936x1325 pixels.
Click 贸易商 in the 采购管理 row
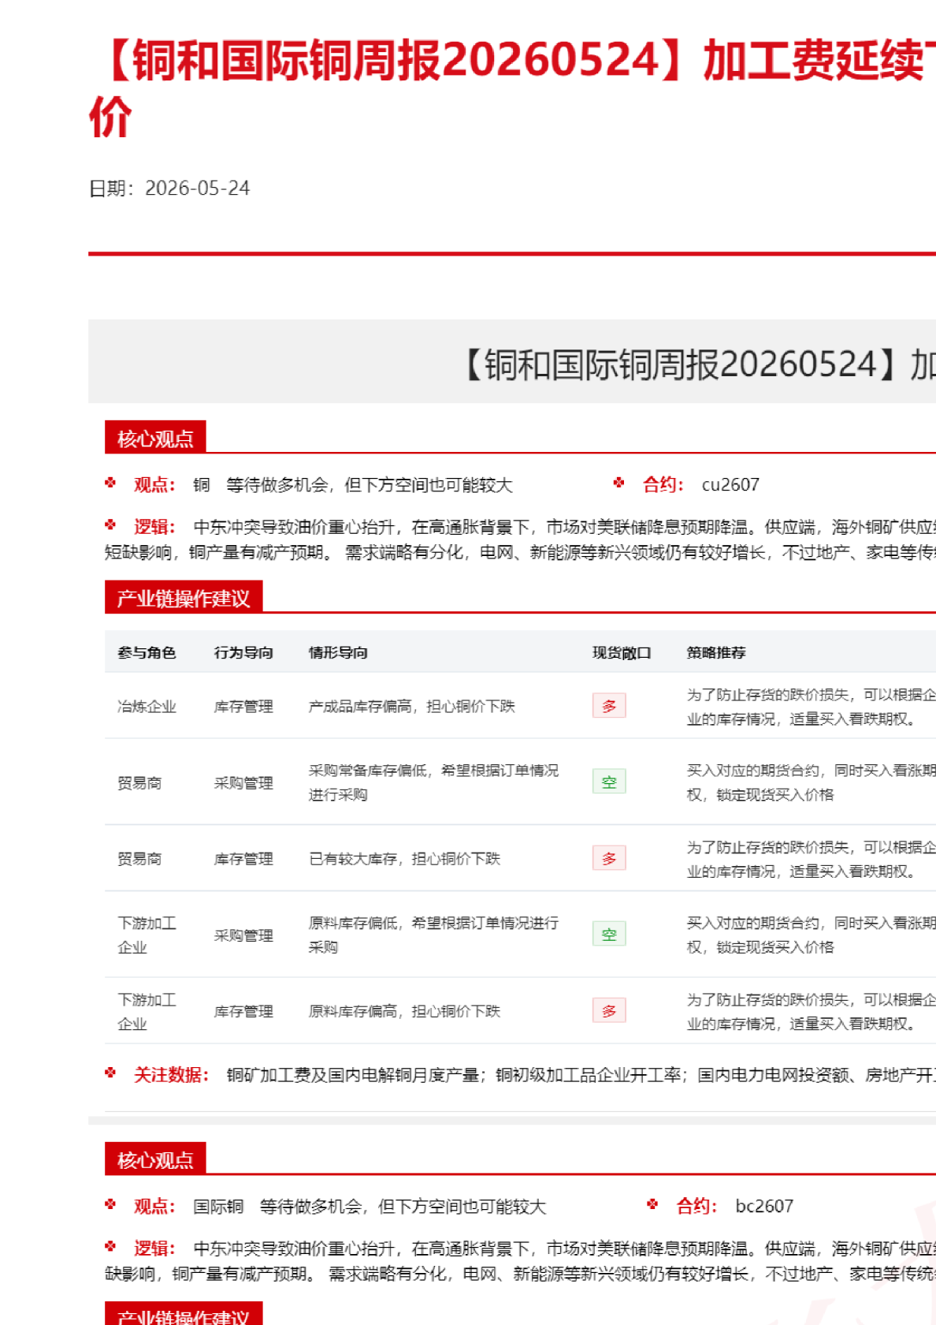tap(139, 782)
